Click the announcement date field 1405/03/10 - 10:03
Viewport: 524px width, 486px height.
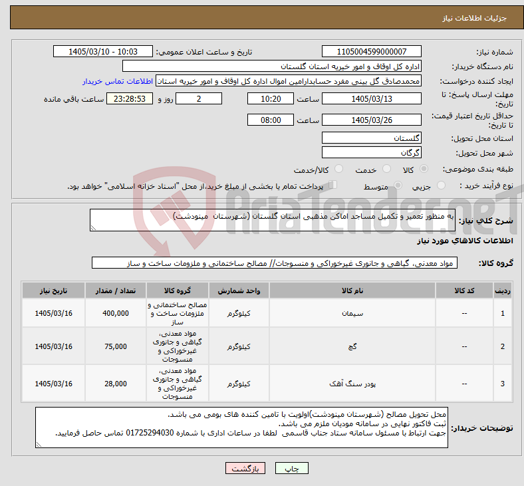point(103,51)
